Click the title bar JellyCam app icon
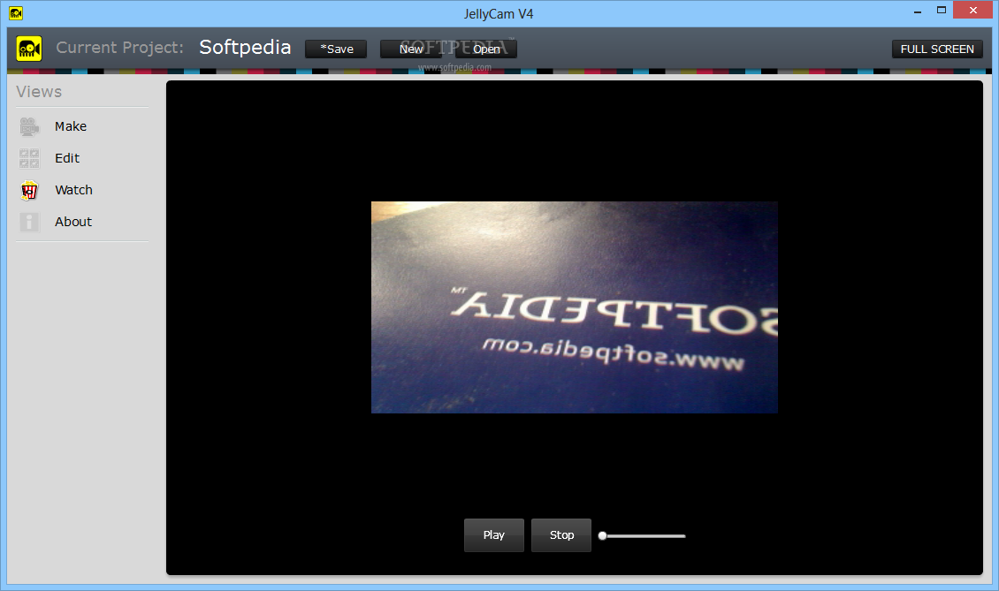 (15, 12)
